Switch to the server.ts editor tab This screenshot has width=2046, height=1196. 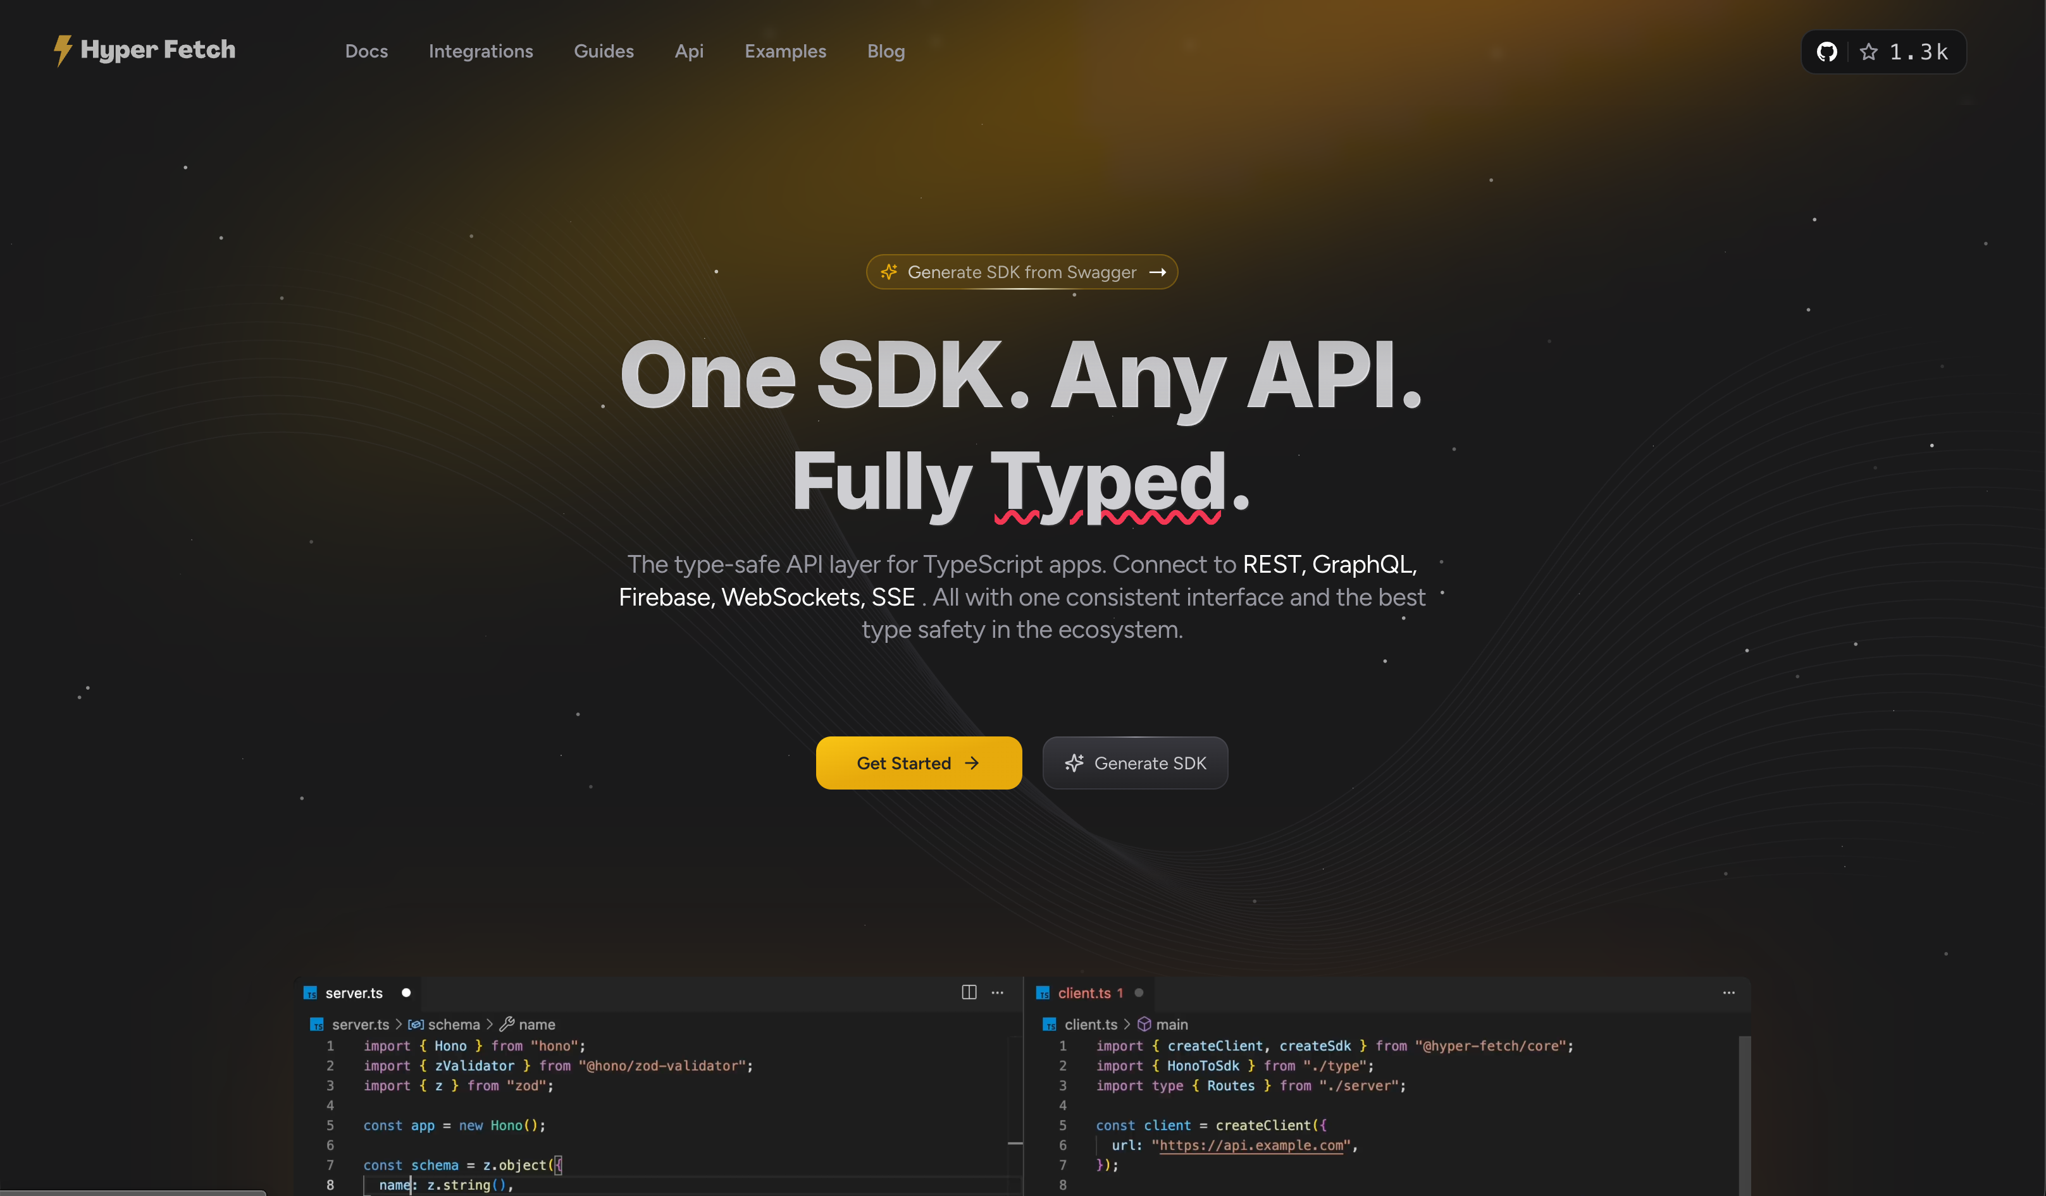[x=357, y=993]
